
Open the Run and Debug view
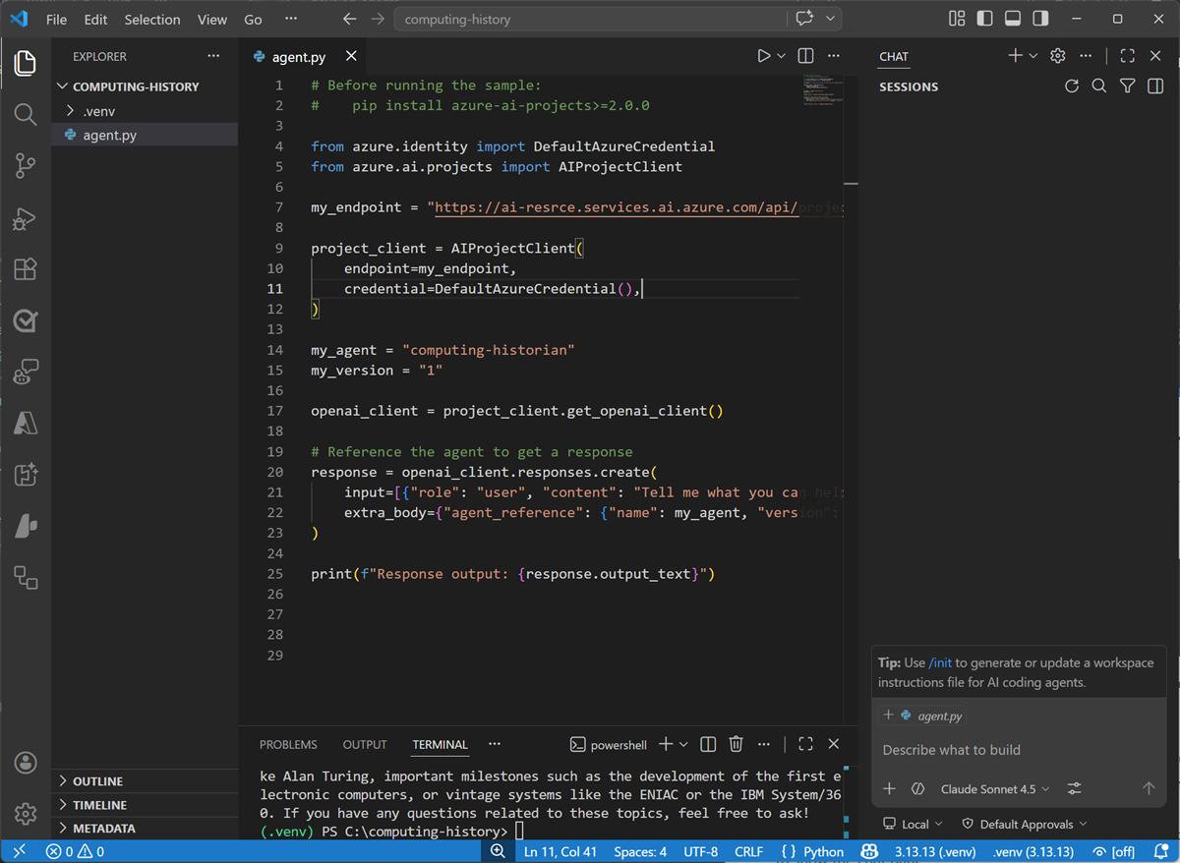coord(26,218)
